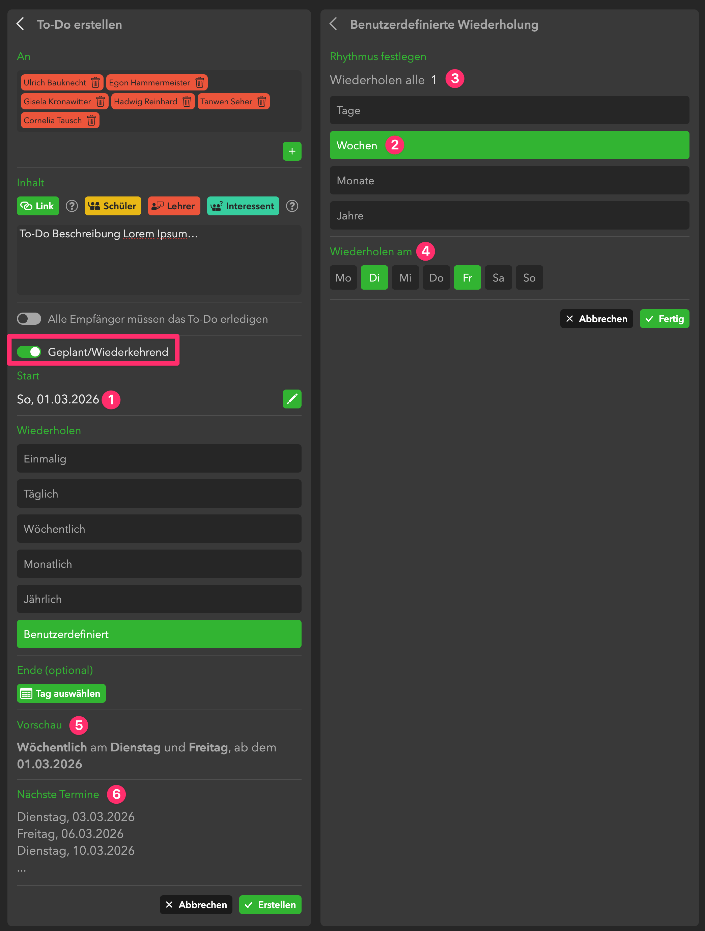Choose Tage as repetition unit

pyautogui.click(x=509, y=110)
